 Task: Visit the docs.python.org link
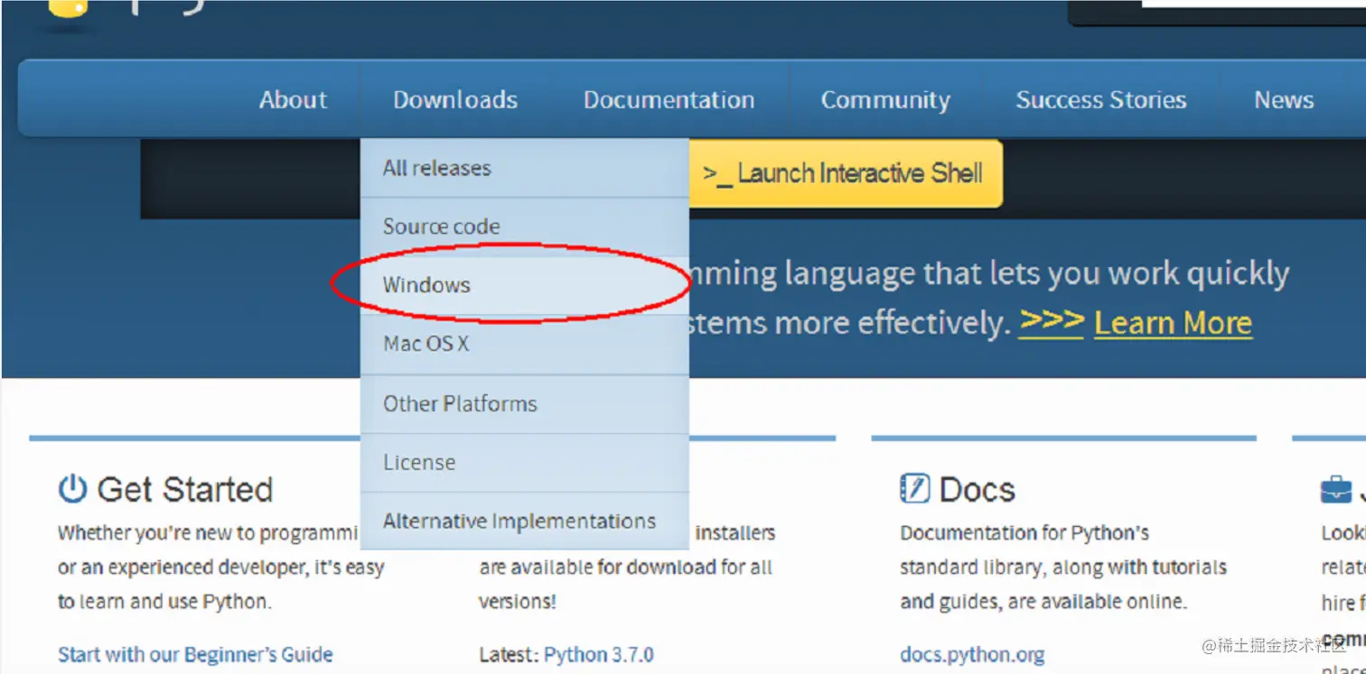pos(972,654)
